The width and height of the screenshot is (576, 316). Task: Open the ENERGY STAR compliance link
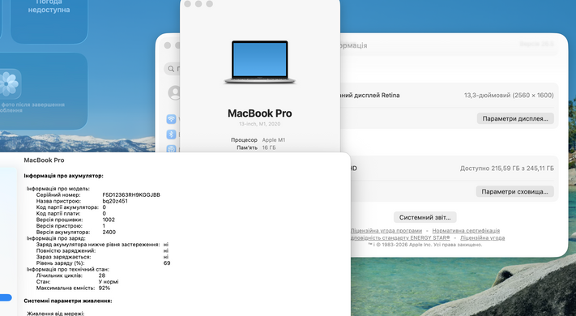(x=400, y=237)
